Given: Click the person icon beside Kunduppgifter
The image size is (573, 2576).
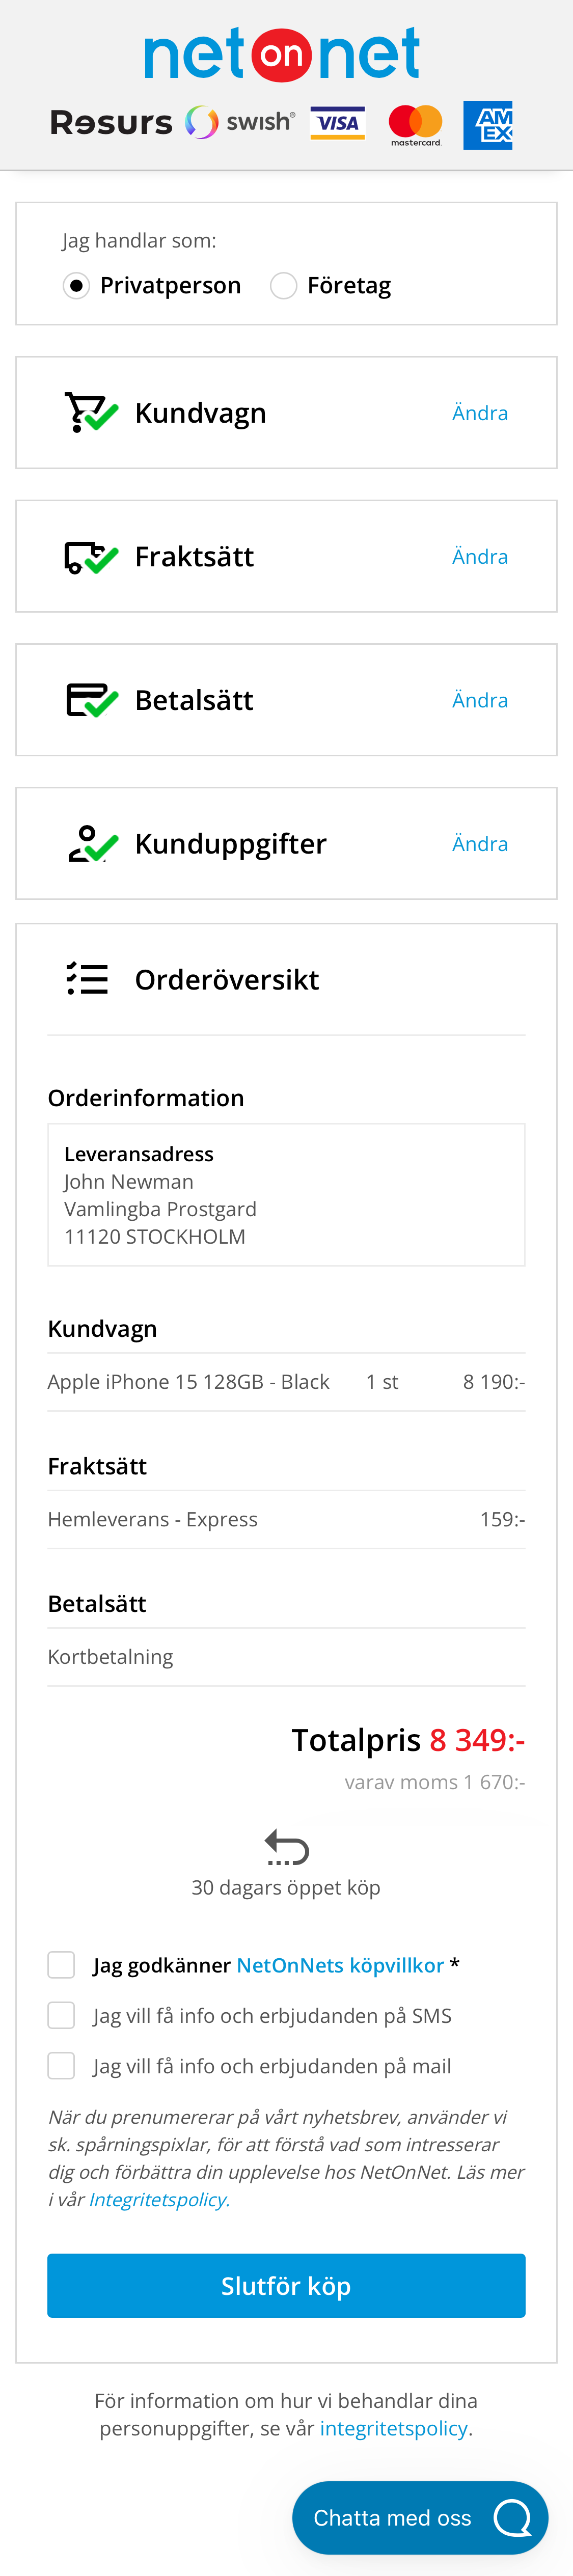Looking at the screenshot, I should (x=88, y=843).
